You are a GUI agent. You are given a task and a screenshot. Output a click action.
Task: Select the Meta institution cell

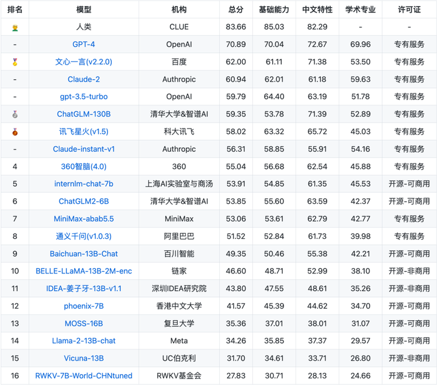pyautogui.click(x=179, y=341)
